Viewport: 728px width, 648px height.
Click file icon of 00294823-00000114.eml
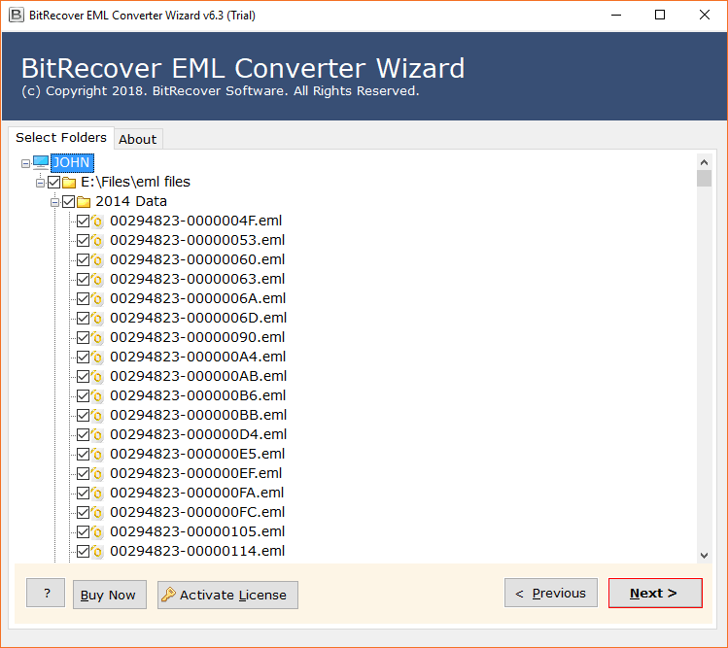tap(97, 552)
